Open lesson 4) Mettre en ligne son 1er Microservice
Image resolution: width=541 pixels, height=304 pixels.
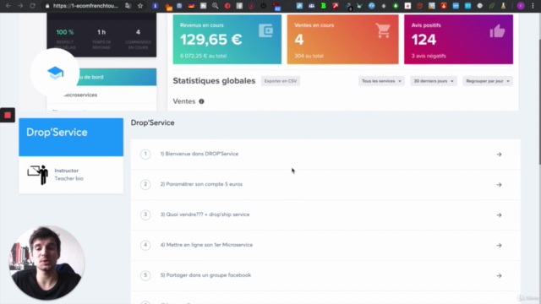(x=325, y=245)
